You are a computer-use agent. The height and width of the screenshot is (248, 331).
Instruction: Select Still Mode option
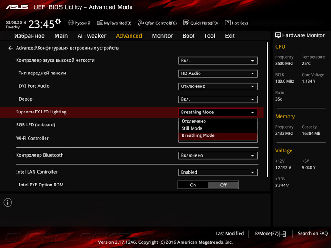pyautogui.click(x=218, y=128)
